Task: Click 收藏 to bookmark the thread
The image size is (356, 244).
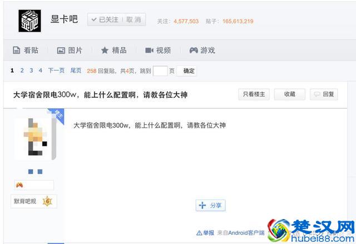Action: pos(290,94)
